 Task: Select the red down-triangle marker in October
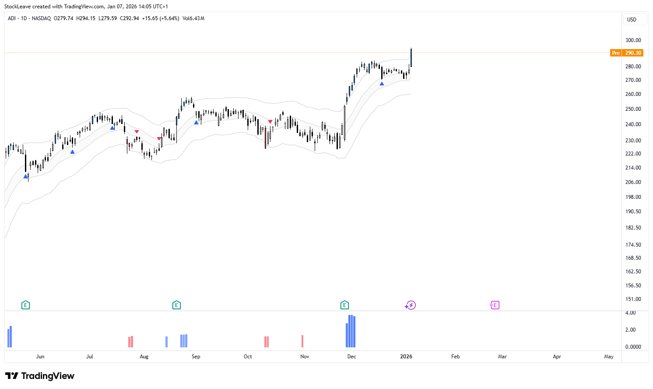coord(270,121)
